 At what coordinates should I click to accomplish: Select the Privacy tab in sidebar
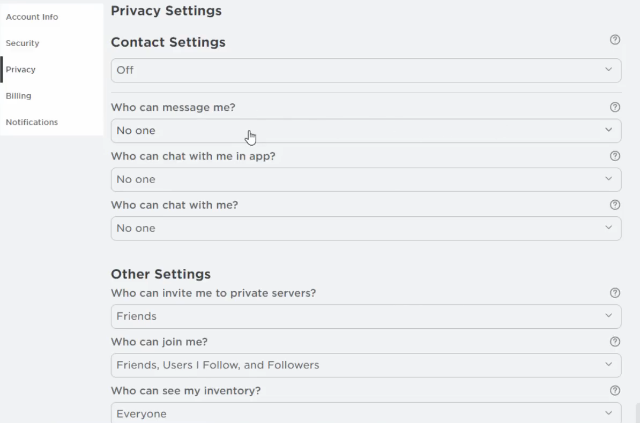click(x=20, y=70)
